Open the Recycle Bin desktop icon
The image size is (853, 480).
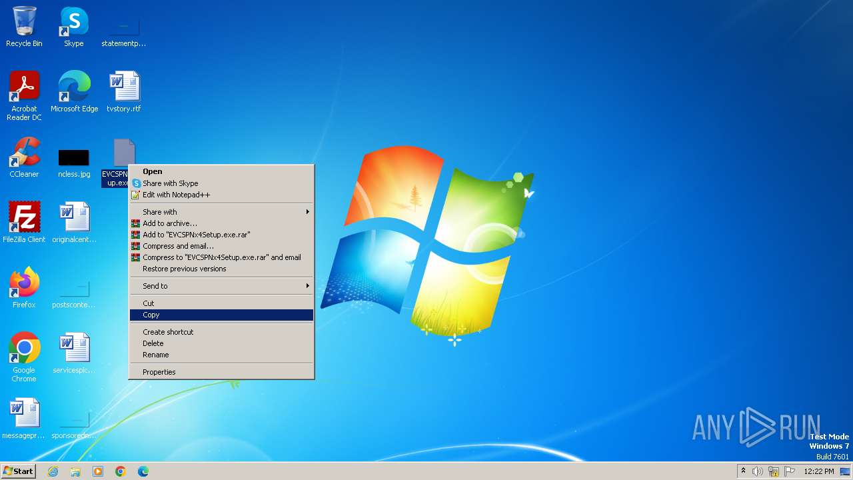[x=24, y=27]
